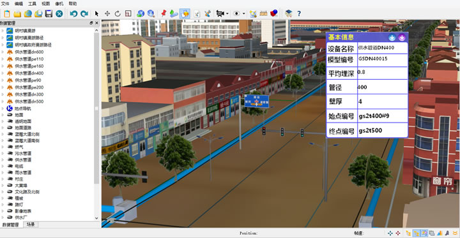
Task: Open the 工具 menu
Action: coord(33,4)
